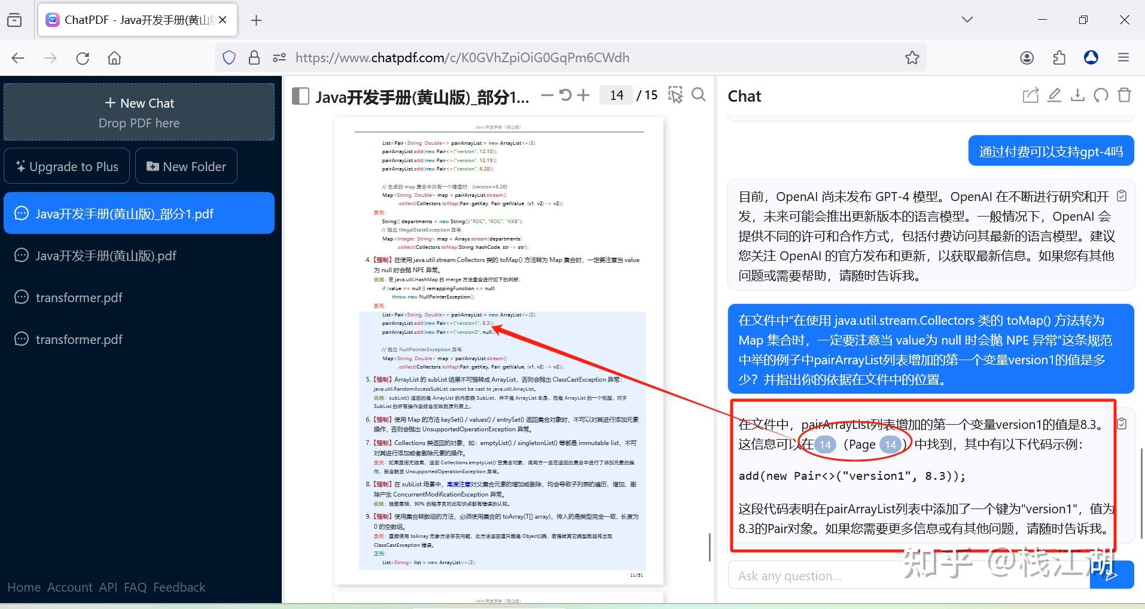Share the current chat conversation

(1030, 95)
